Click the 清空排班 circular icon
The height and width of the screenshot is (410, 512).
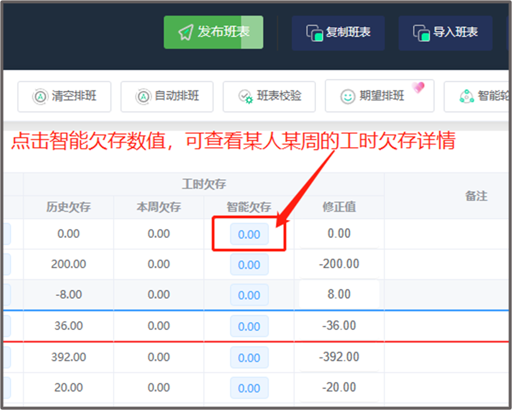pos(40,96)
